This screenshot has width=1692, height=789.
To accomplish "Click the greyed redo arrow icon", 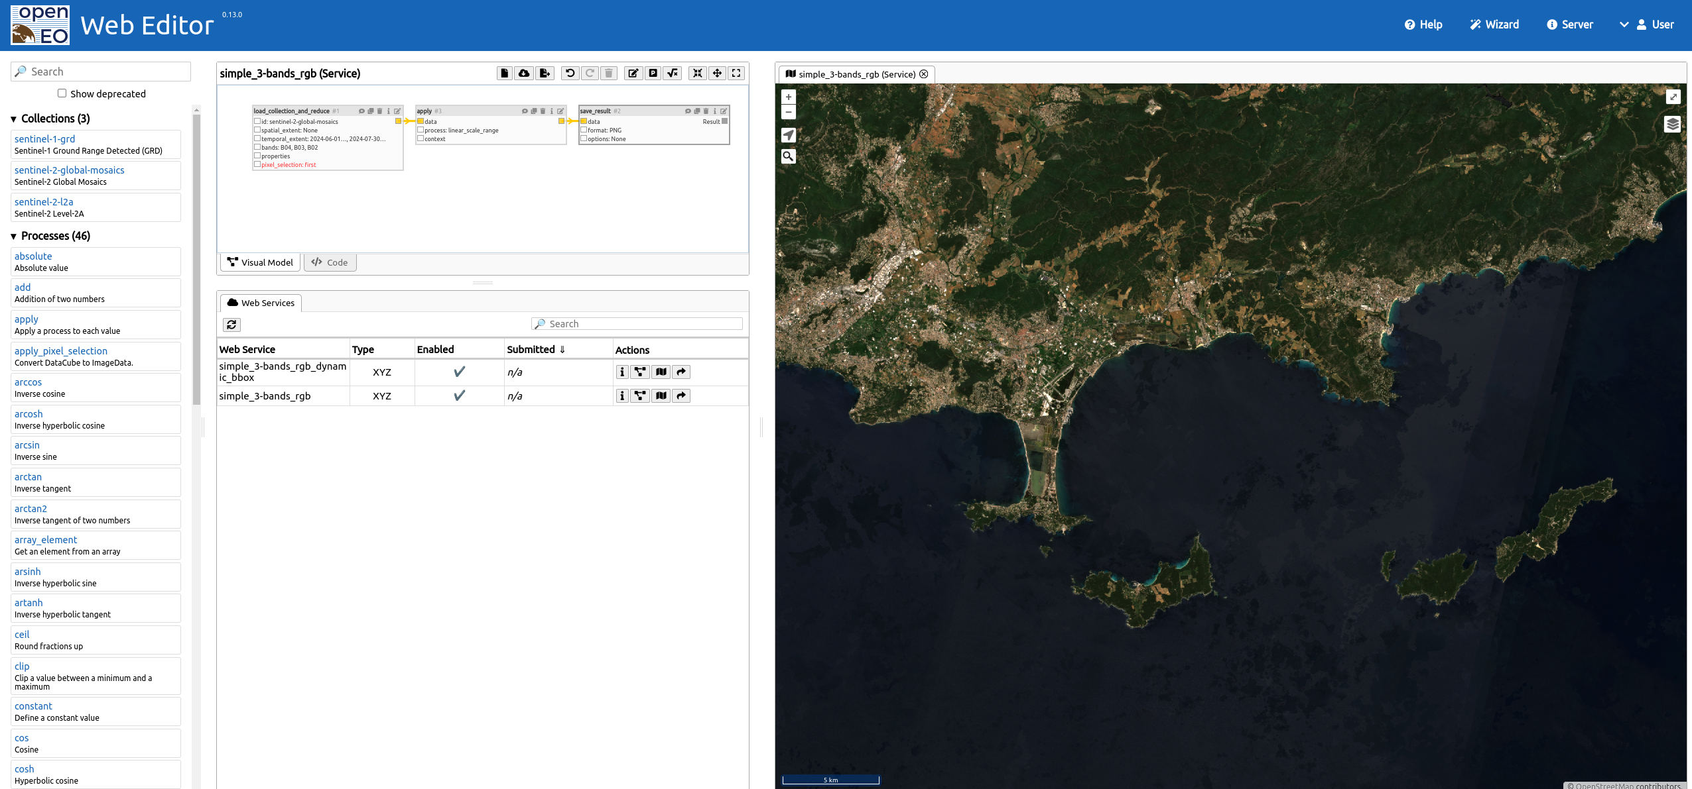I will 590,73.
